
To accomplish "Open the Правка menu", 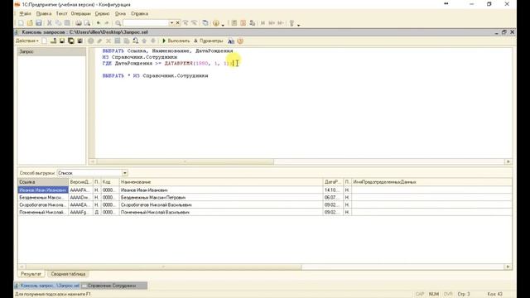I will pyautogui.click(x=44, y=13).
